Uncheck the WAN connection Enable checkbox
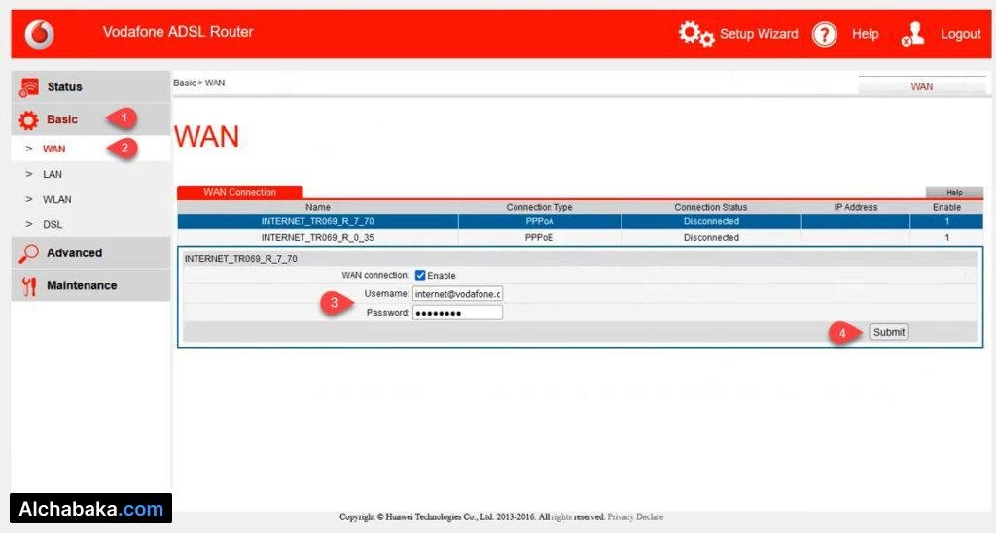The image size is (996, 533). (x=420, y=276)
